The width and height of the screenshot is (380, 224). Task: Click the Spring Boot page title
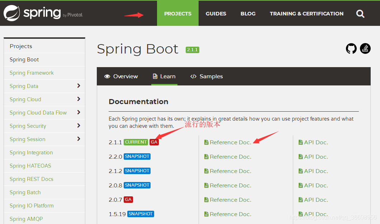coord(137,49)
